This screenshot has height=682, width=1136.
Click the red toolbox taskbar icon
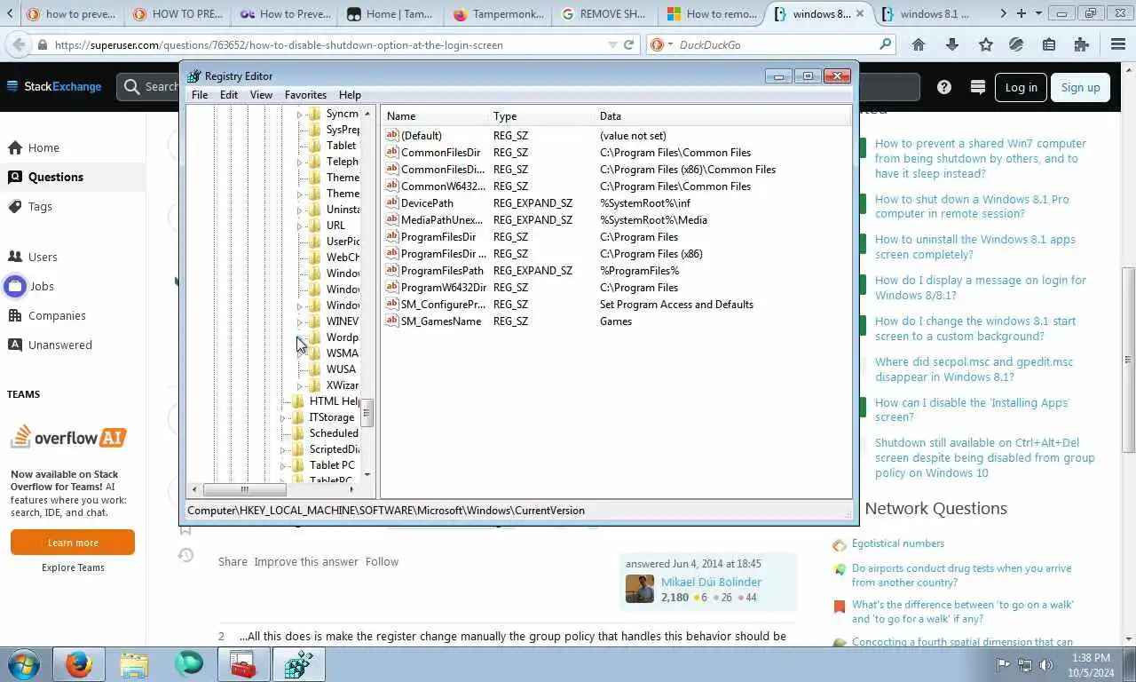(x=243, y=664)
